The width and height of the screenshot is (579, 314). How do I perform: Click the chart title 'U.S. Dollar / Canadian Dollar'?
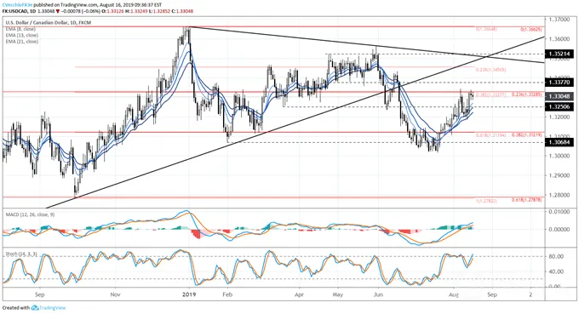(x=37, y=23)
